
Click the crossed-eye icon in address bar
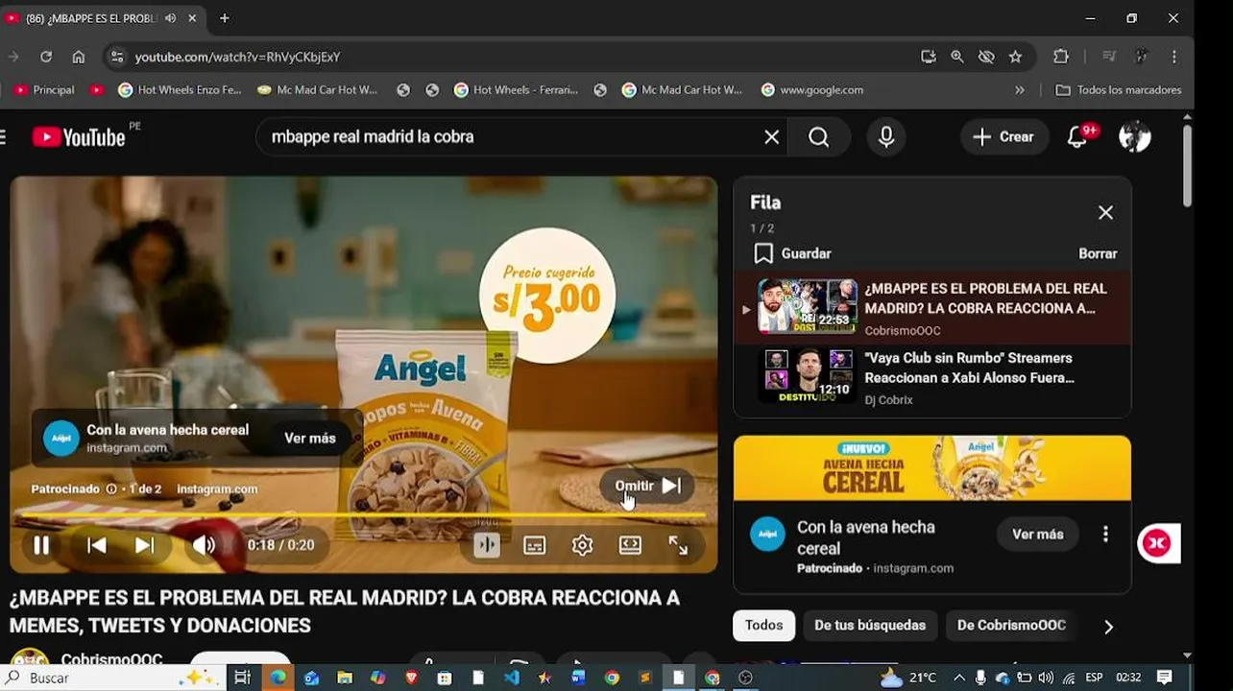pyautogui.click(x=986, y=57)
